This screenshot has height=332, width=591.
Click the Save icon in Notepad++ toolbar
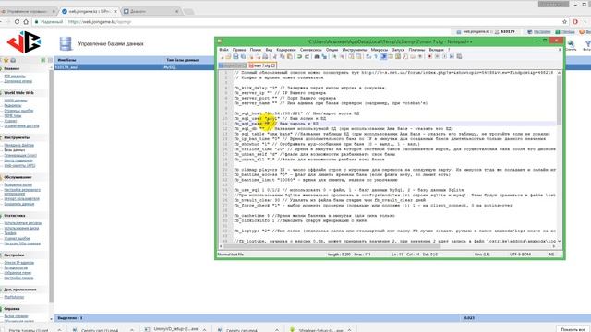click(x=235, y=56)
